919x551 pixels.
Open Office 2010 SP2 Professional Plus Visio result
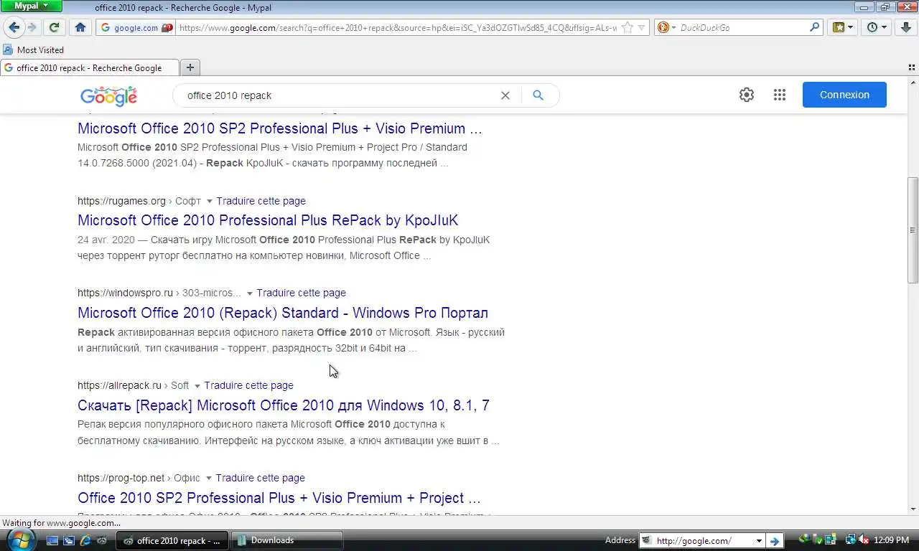pyautogui.click(x=280, y=128)
